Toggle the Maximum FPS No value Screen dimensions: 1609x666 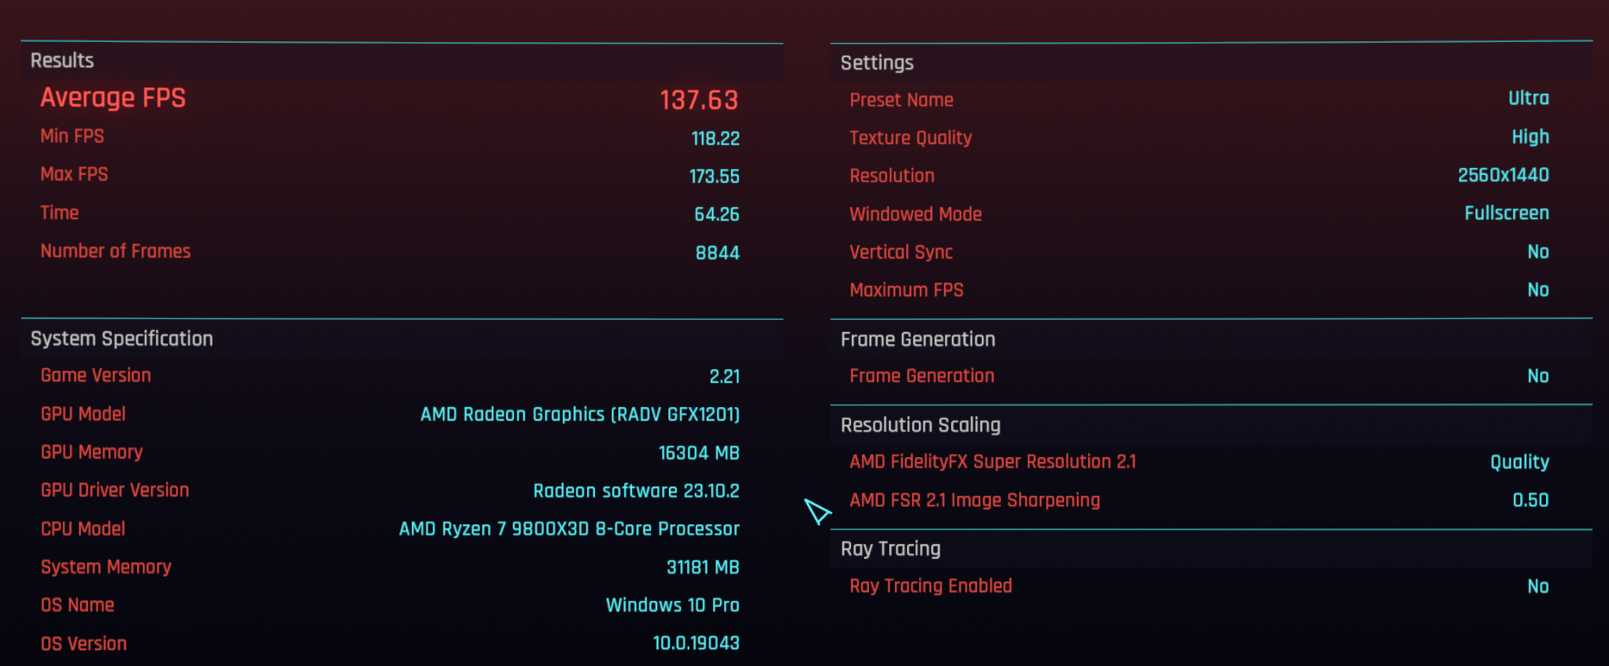(x=1538, y=289)
